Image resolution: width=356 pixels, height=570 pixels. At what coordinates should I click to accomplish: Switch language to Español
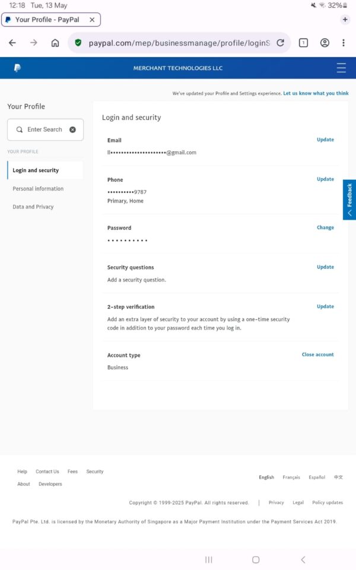coord(317,477)
